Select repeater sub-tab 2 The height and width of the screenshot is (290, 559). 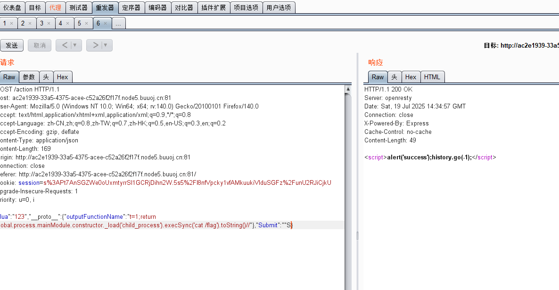[x=23, y=23]
